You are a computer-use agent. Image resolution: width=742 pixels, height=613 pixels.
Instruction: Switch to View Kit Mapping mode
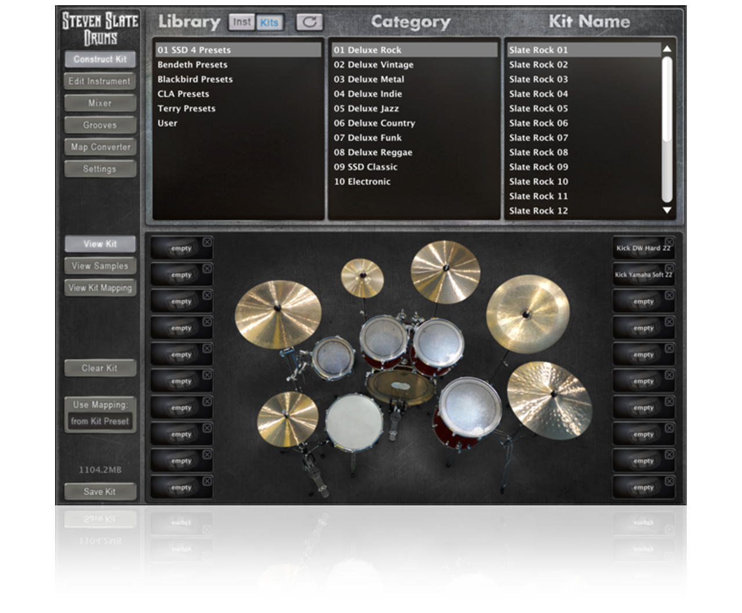[100, 288]
